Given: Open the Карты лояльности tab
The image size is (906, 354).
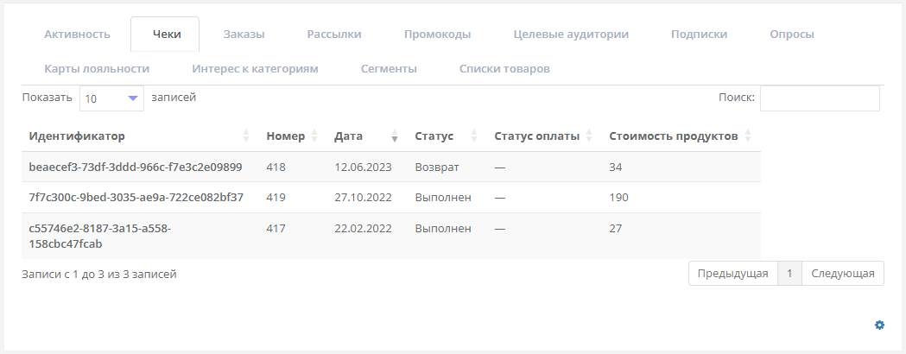Looking at the screenshot, I should (97, 69).
